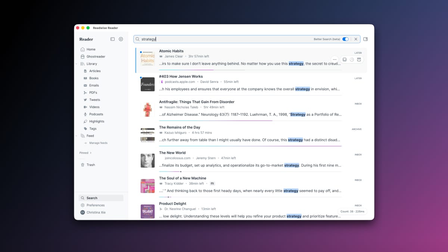Click the podcasts.apple.com source link
The height and width of the screenshot is (252, 448).
(180, 82)
